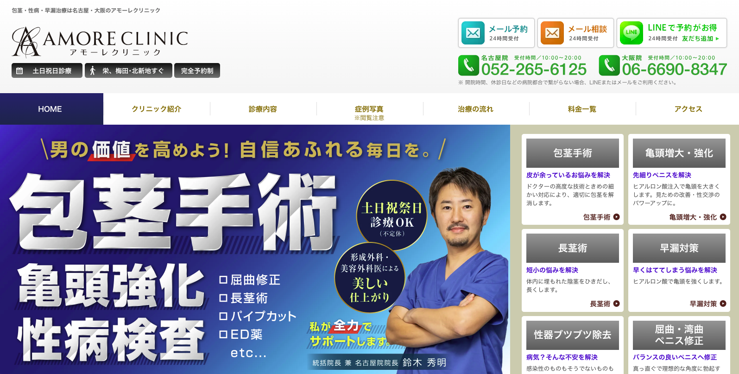Click the 亀頭強化 banner heading
This screenshot has width=739, height=374.
pyautogui.click(x=111, y=285)
